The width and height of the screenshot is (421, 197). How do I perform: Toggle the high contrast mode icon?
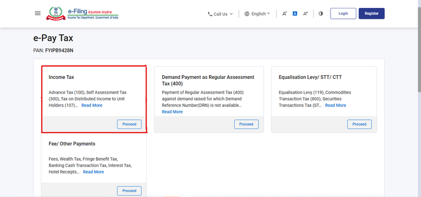click(x=320, y=14)
